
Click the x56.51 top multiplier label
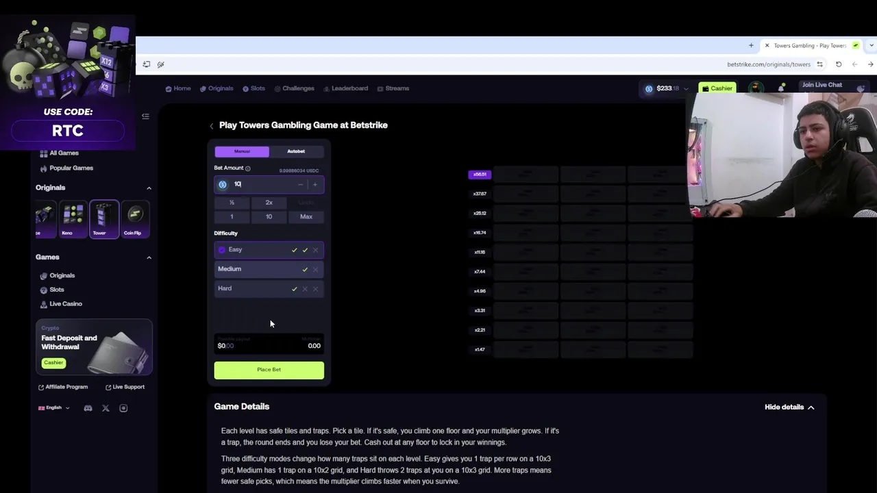480,175
